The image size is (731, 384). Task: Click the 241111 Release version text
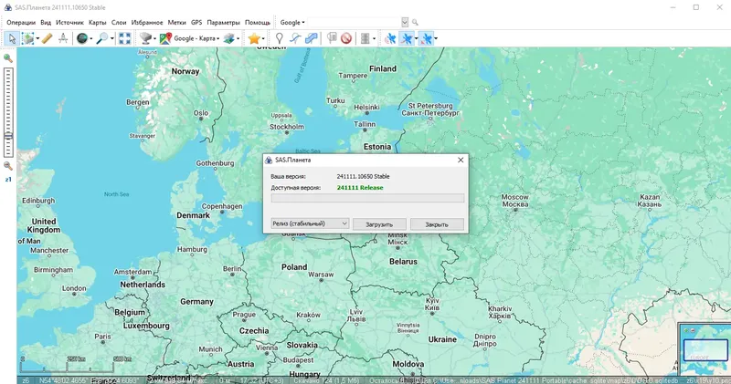(360, 188)
